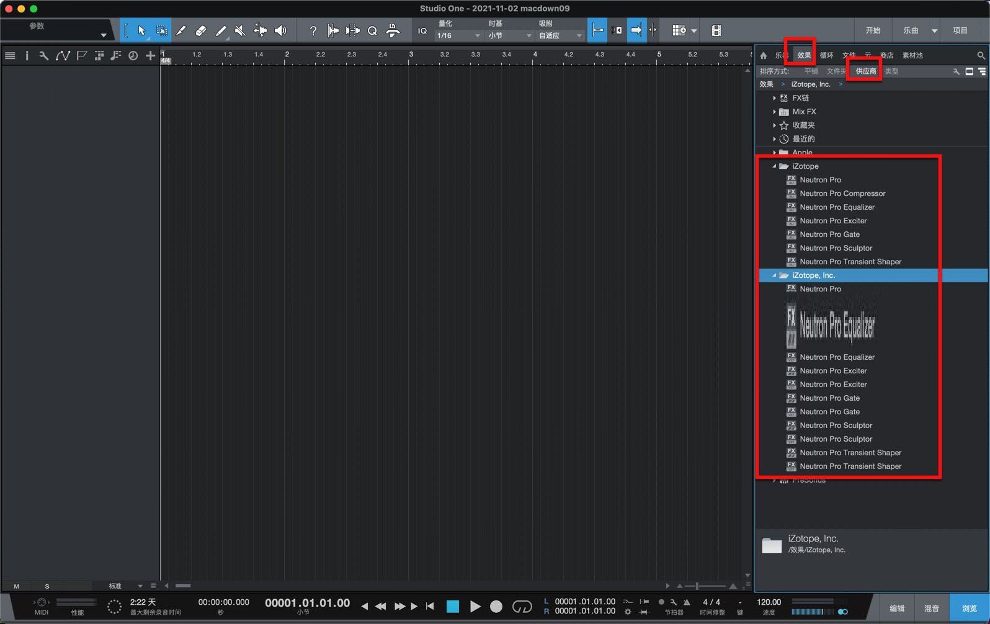Search the browser with magnifier icon
Viewport: 990px width, 624px height.
point(981,55)
